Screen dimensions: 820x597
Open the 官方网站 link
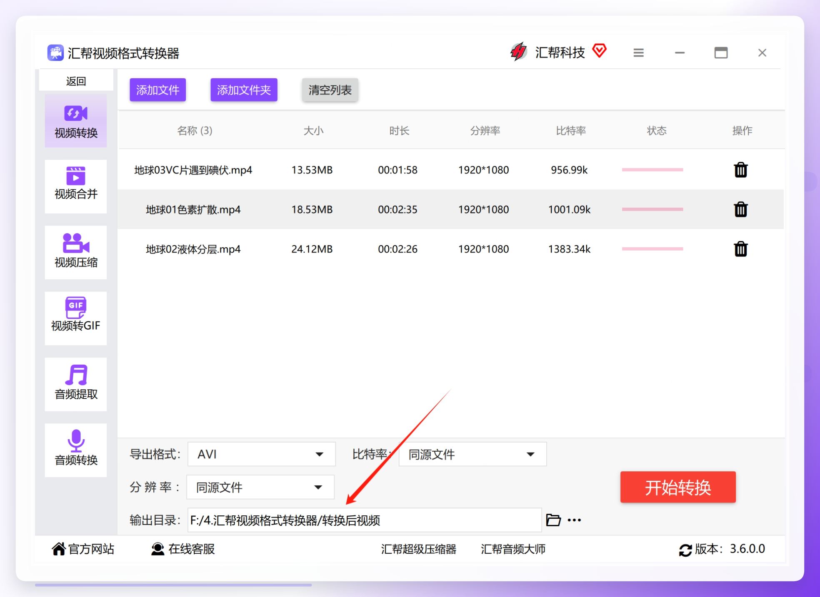91,549
